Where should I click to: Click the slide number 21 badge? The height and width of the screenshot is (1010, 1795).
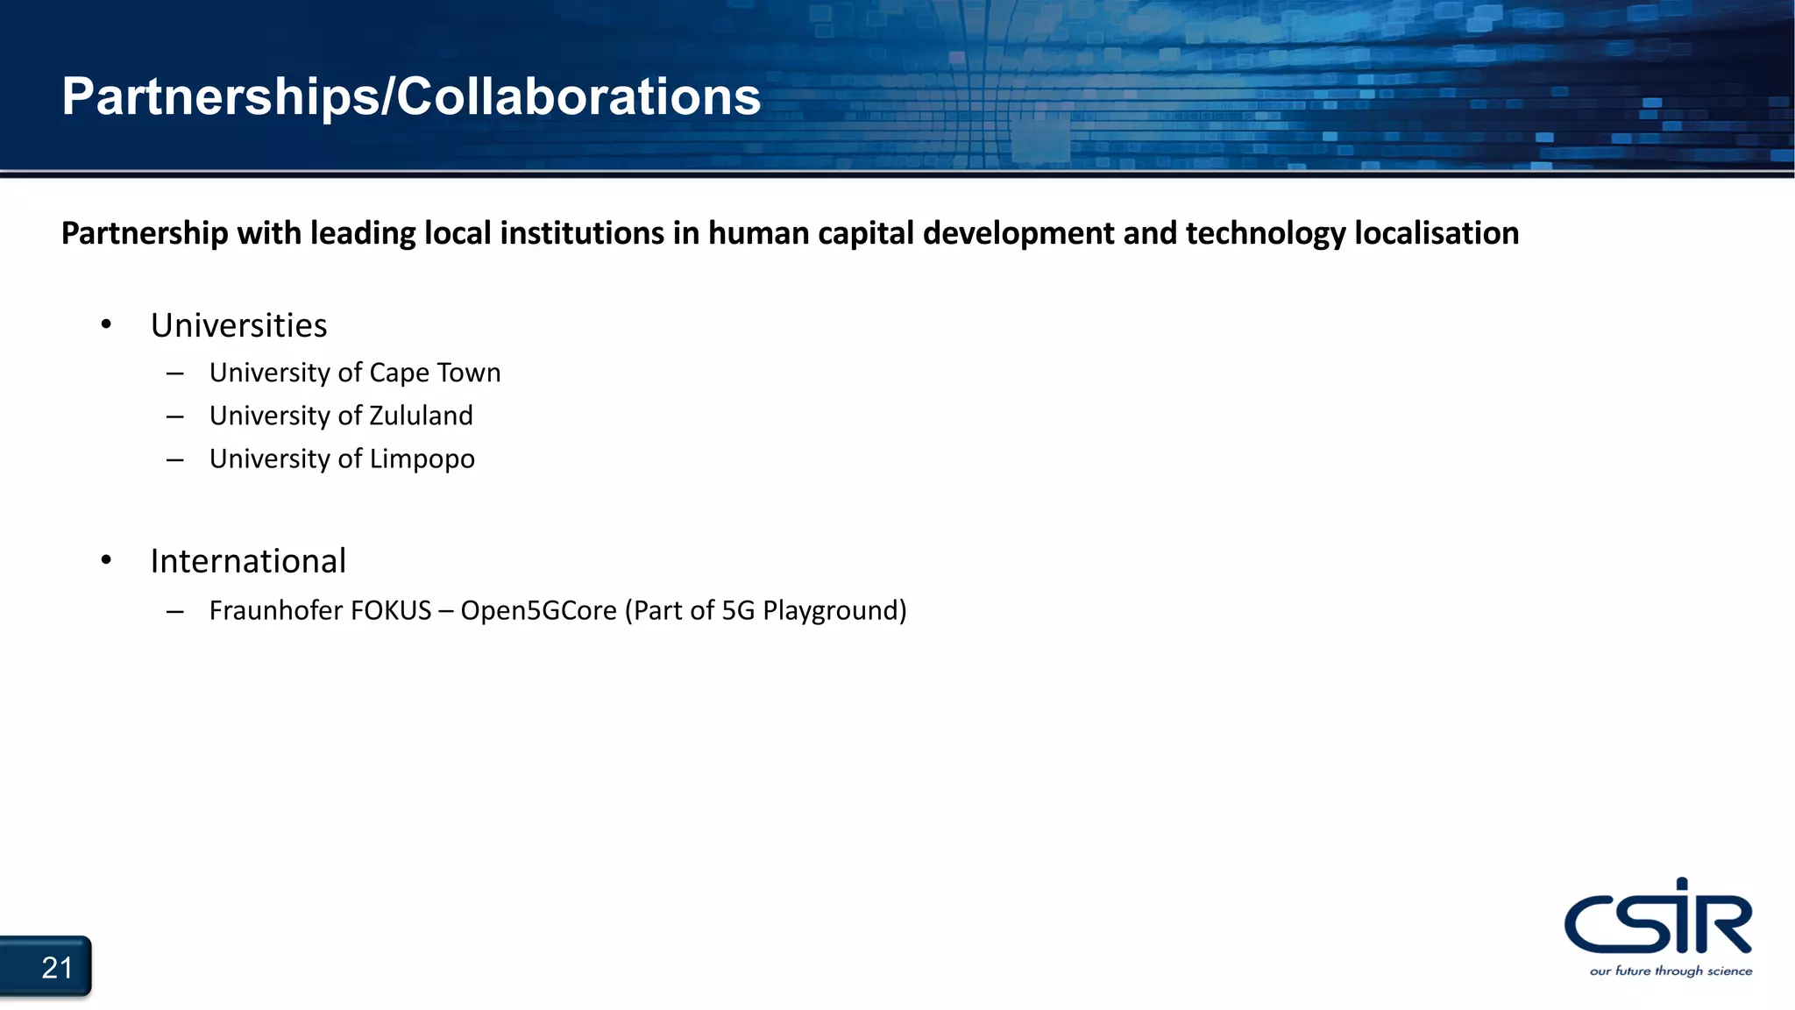coord(46,966)
